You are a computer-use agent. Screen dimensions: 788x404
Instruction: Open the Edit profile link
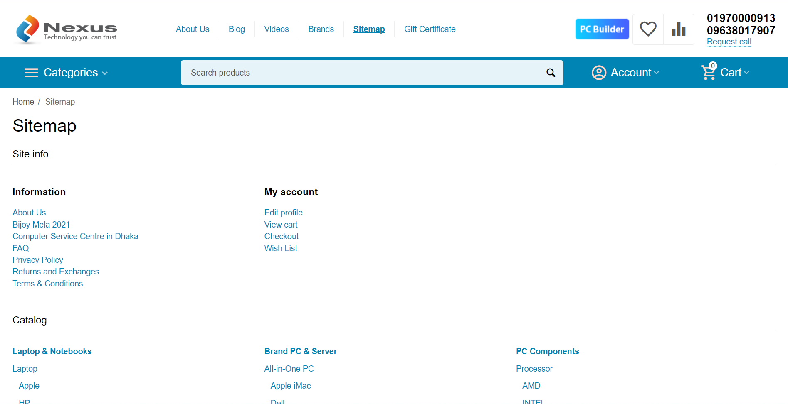click(x=284, y=213)
